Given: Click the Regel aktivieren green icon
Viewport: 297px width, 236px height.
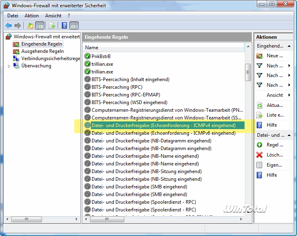Looking at the screenshot, I should (x=259, y=145).
